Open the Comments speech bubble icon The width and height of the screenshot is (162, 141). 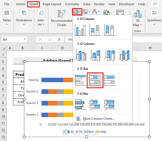(155, 4)
